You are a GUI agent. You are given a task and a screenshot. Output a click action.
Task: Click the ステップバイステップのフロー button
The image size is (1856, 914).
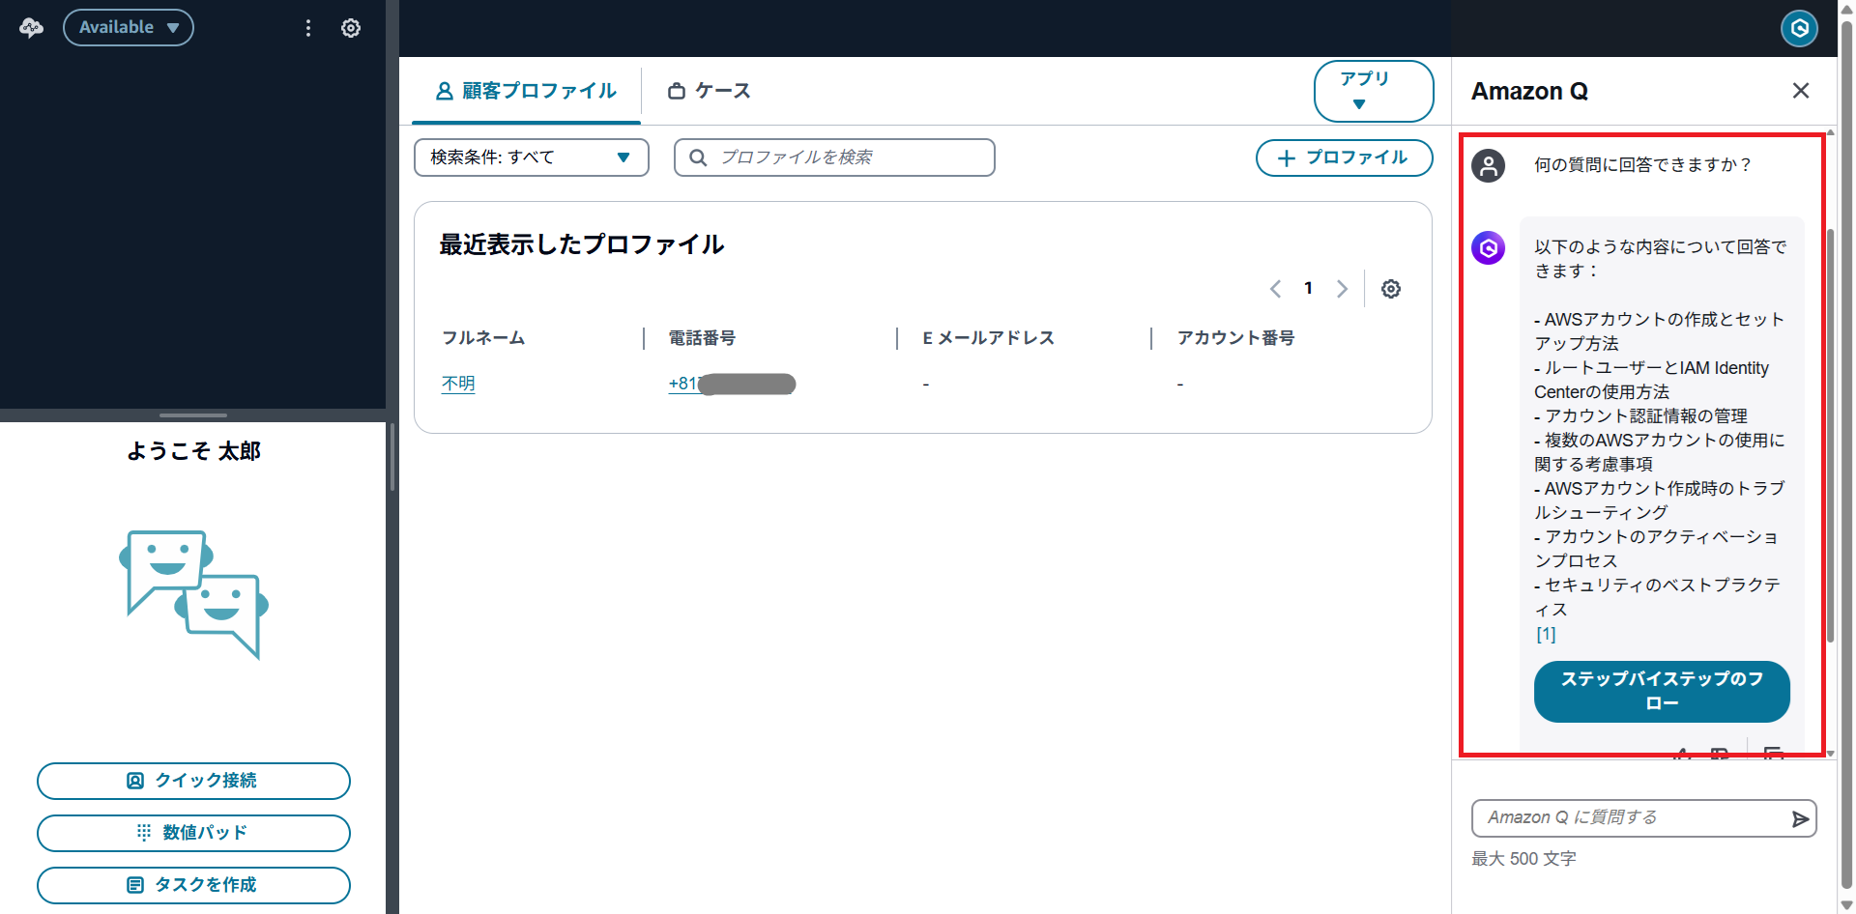click(x=1662, y=691)
